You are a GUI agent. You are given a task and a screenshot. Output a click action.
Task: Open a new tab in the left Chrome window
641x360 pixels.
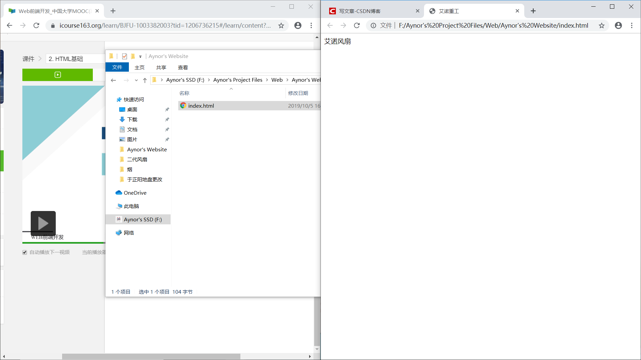click(x=113, y=11)
